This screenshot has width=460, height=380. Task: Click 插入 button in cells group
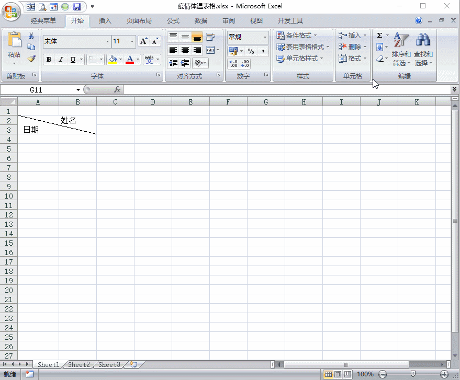click(x=352, y=36)
